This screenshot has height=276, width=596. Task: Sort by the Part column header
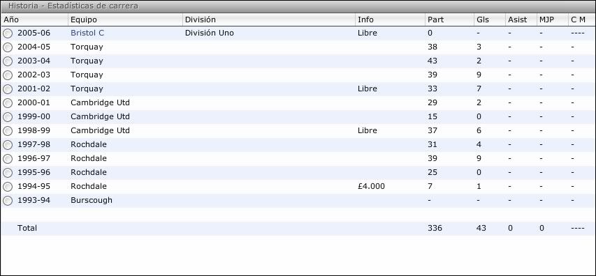click(x=449, y=20)
